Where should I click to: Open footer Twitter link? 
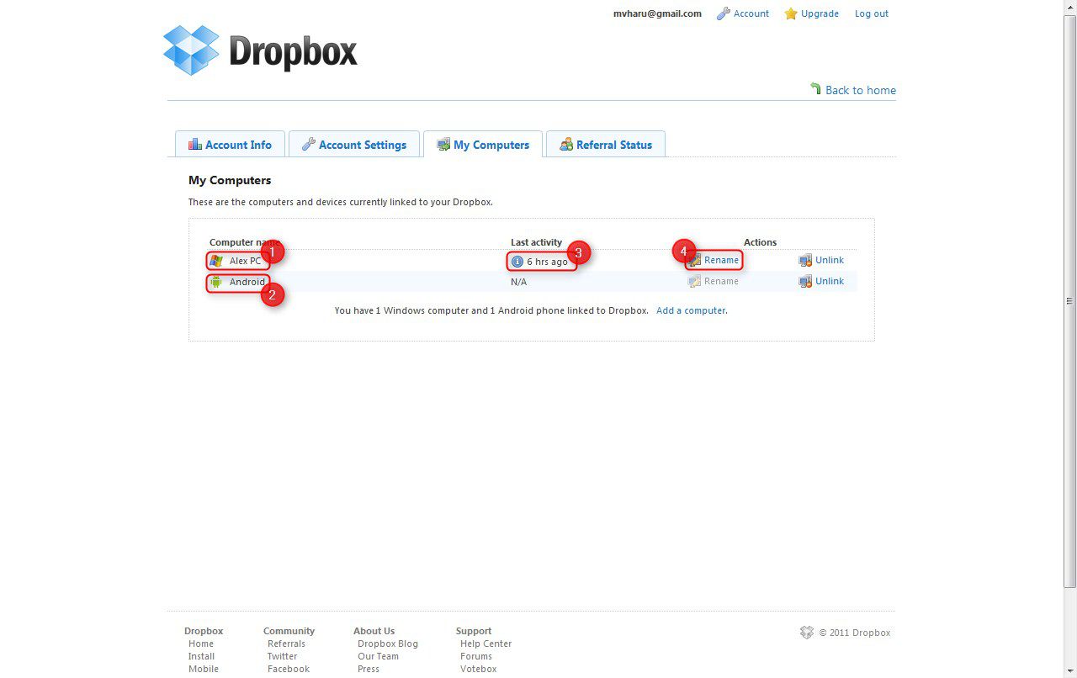tap(282, 656)
